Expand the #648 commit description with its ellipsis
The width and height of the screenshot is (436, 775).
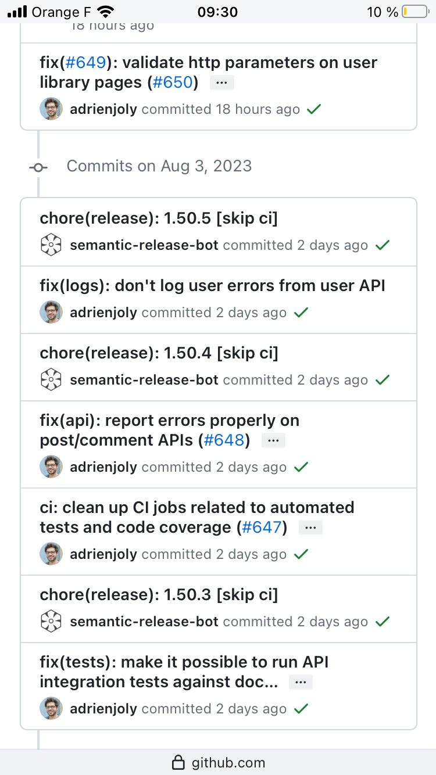tap(273, 441)
